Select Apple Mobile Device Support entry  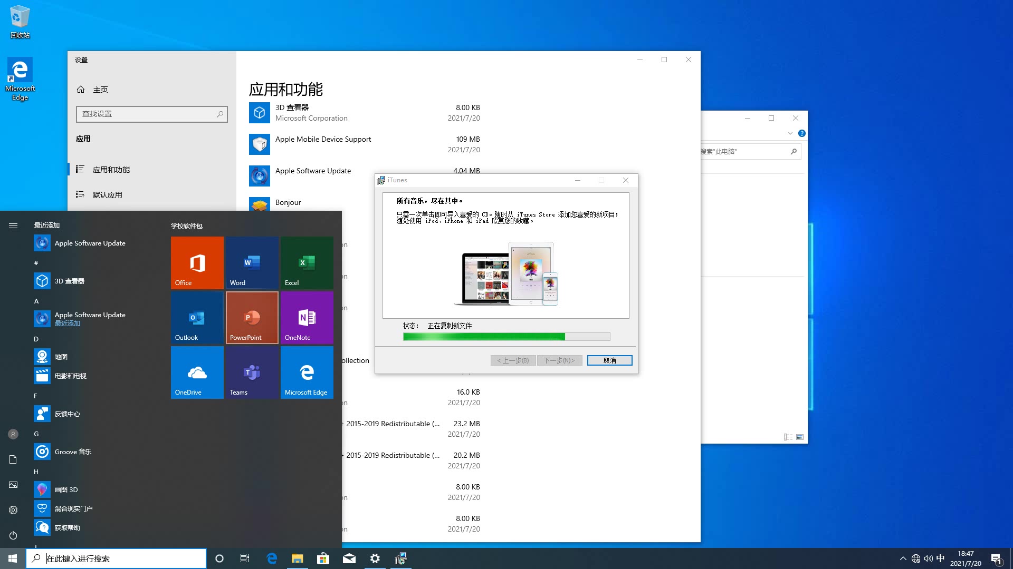click(x=365, y=144)
